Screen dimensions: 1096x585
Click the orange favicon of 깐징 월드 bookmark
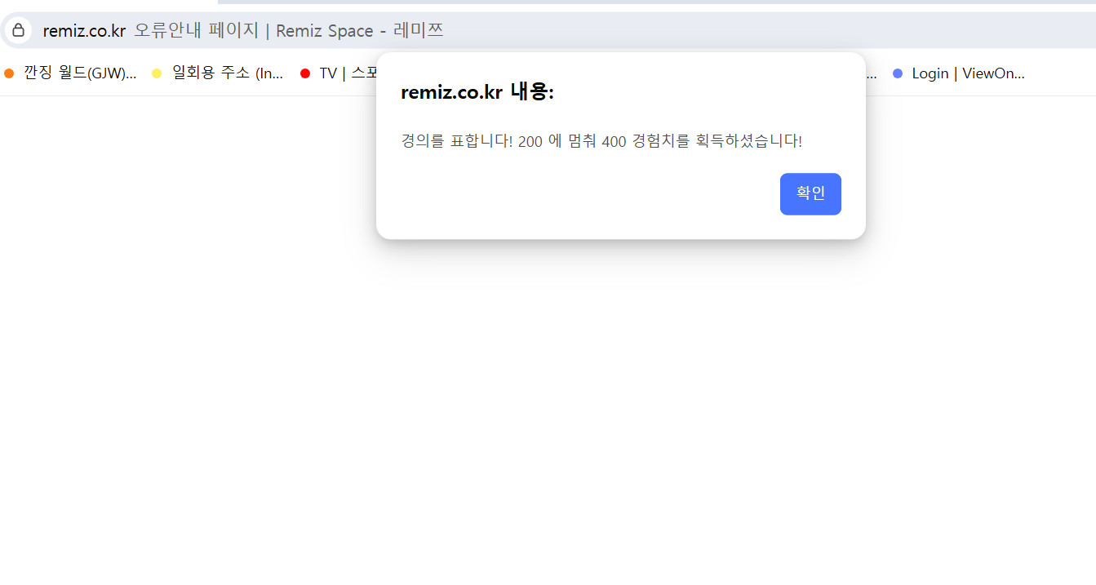pos(9,73)
